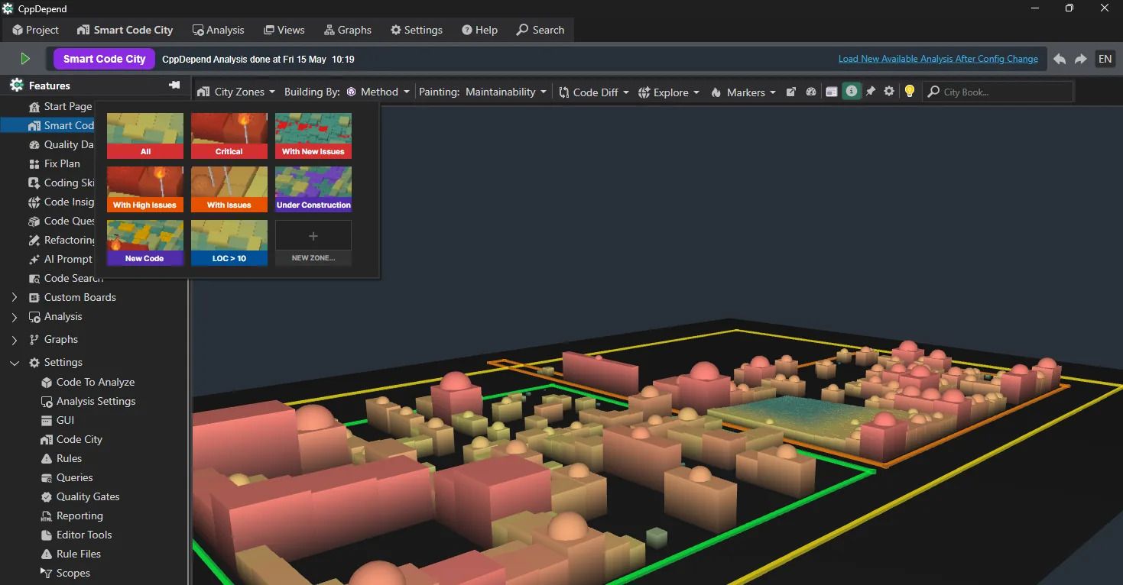This screenshot has width=1123, height=585.
Task: Open the Code Diff dropdown
Action: coord(594,92)
